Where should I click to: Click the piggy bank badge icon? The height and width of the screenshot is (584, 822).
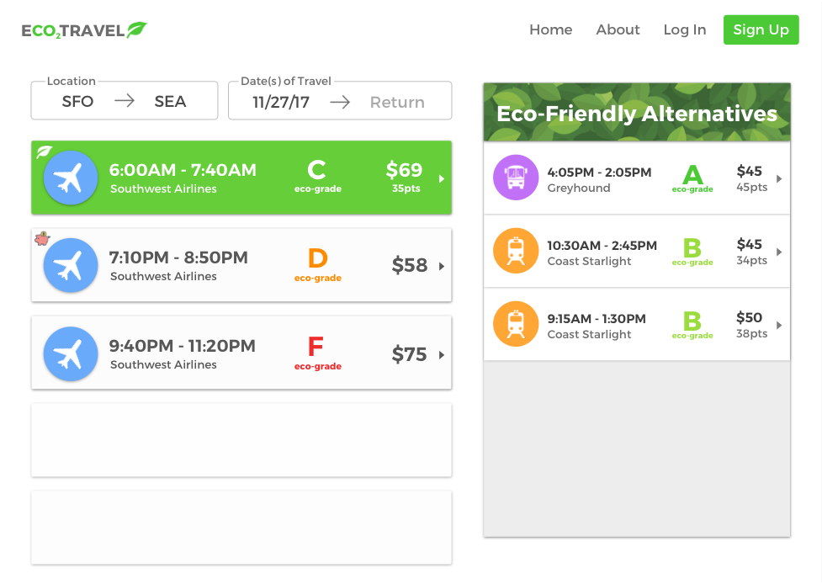pos(42,239)
